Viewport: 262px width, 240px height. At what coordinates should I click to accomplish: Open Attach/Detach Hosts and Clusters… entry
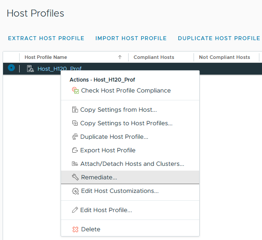(x=130, y=164)
